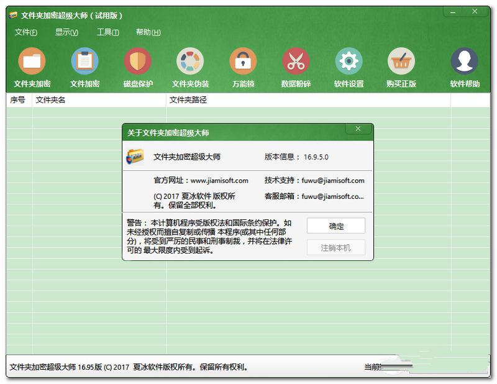Open the 软件帮助 software help icon

(x=464, y=62)
